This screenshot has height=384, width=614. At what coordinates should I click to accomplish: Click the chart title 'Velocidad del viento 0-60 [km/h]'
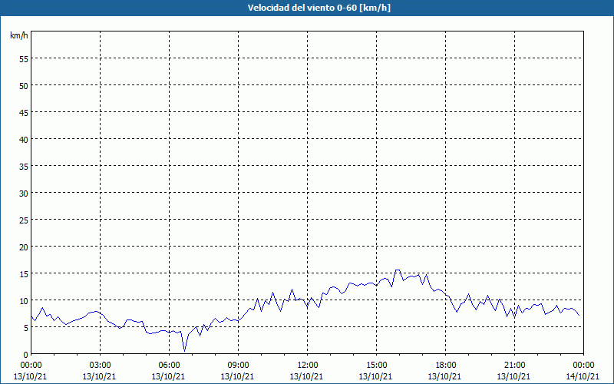pos(319,8)
